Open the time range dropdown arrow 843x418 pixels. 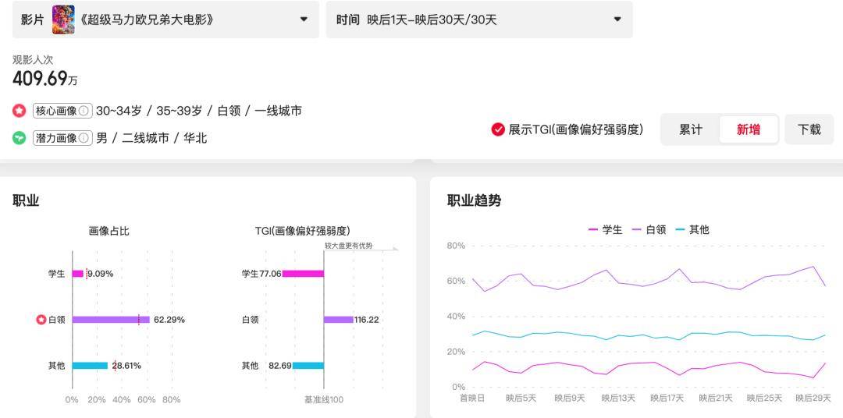point(617,19)
